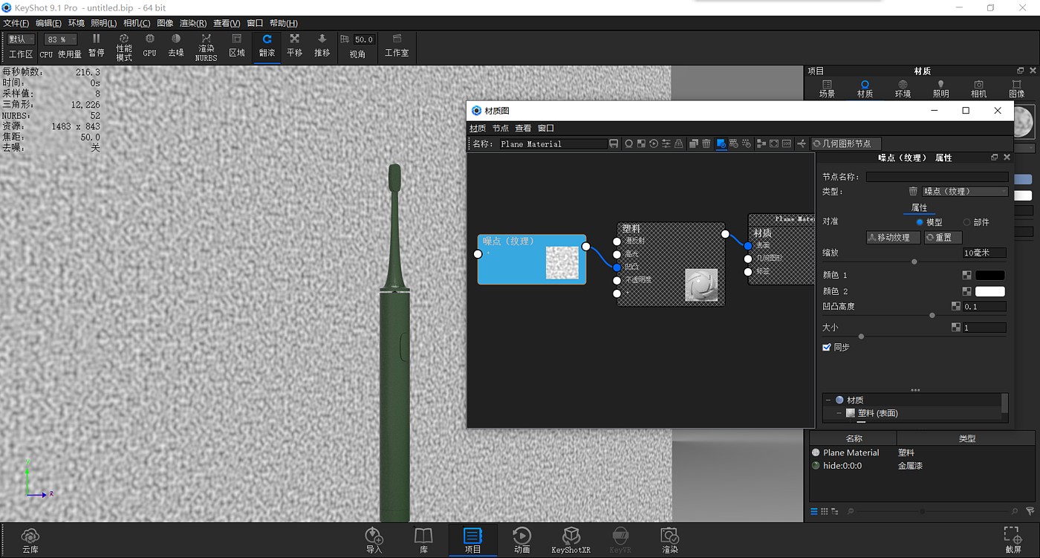Save material icon in Material Graph toolbar
The image size is (1040, 558).
(614, 143)
